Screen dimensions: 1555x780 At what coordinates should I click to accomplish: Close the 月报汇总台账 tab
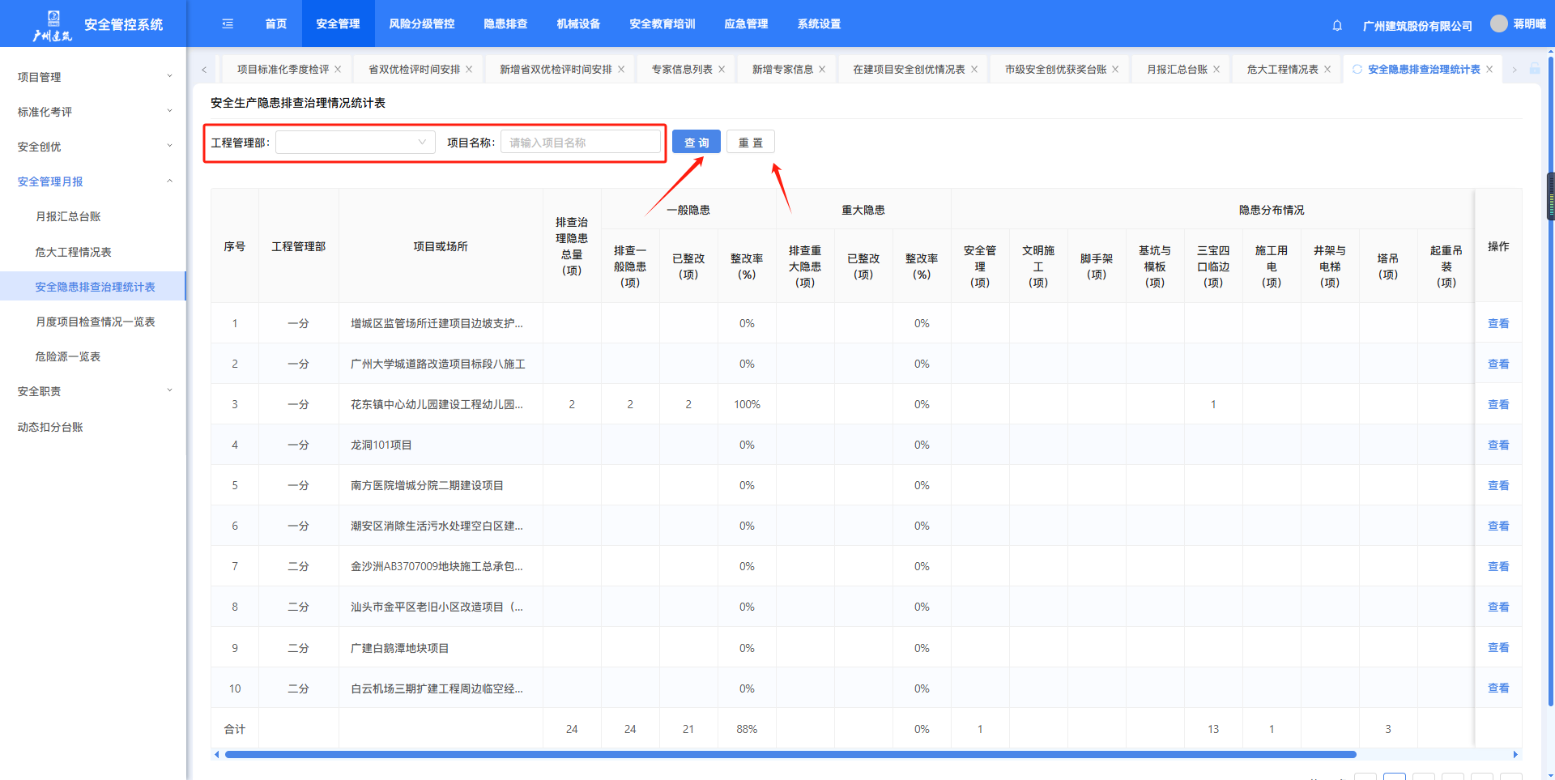pyautogui.click(x=1216, y=70)
